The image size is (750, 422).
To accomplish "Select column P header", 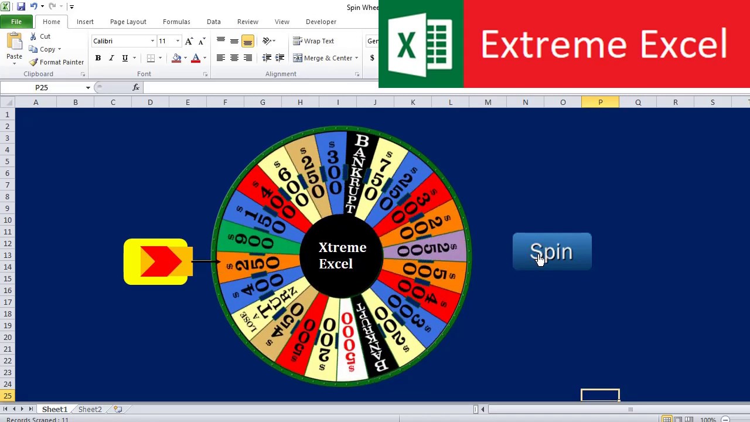I will 600,103.
